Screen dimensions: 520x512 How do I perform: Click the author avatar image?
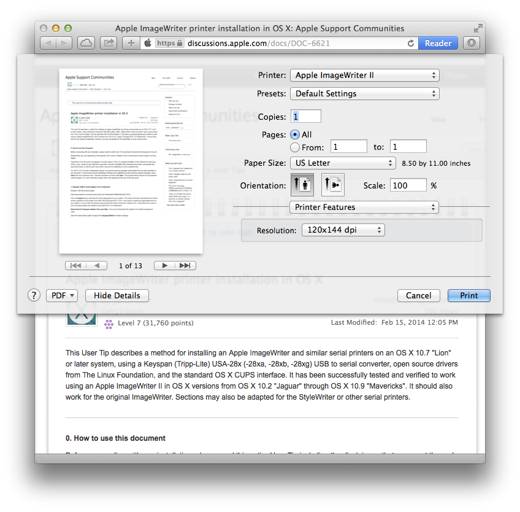82,314
